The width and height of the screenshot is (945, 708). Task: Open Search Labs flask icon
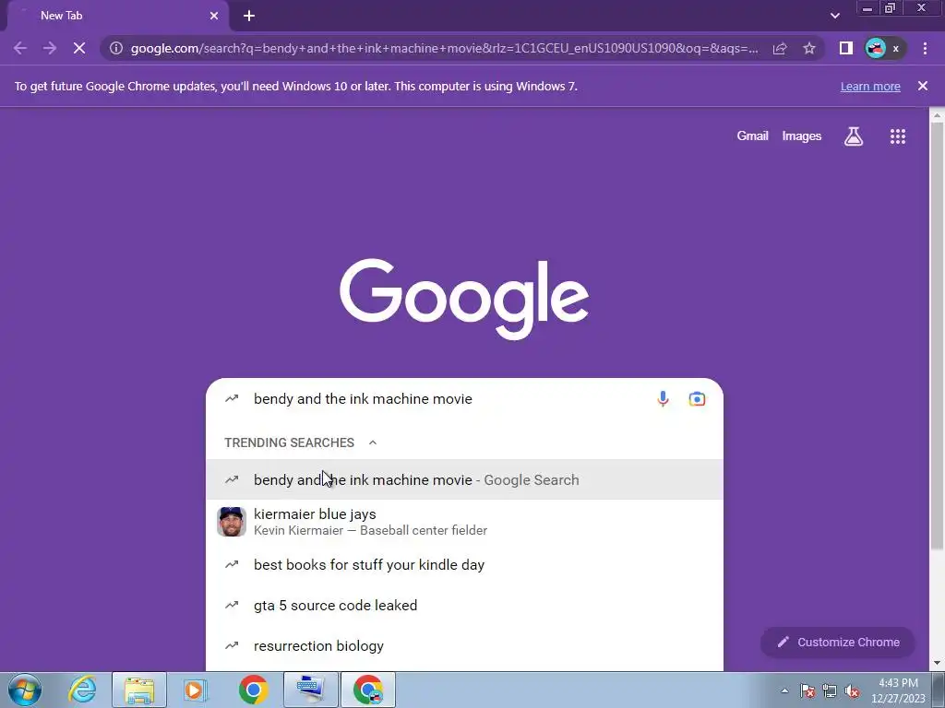coord(854,136)
